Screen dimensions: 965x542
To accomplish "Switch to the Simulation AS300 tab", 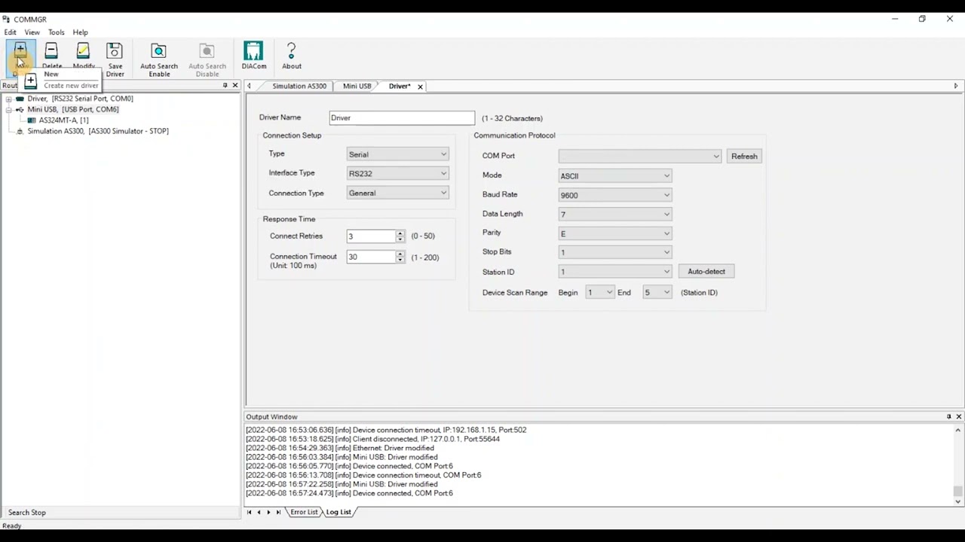I will [299, 86].
